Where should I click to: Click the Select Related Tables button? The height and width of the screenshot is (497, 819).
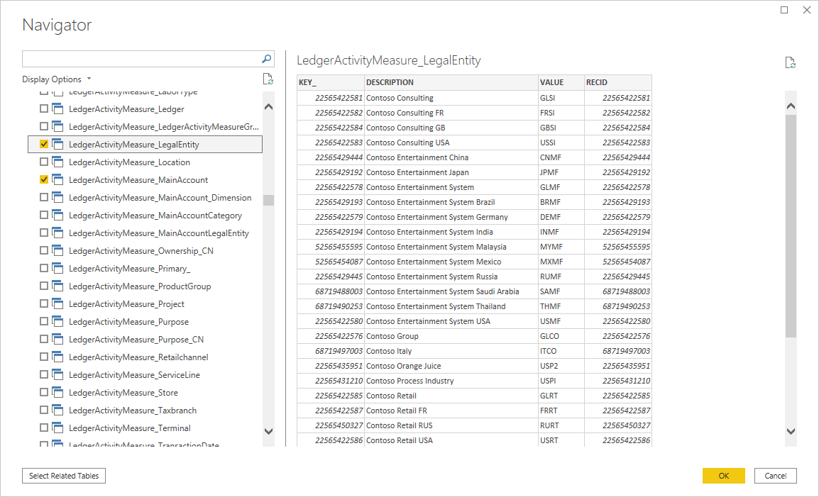(64, 476)
